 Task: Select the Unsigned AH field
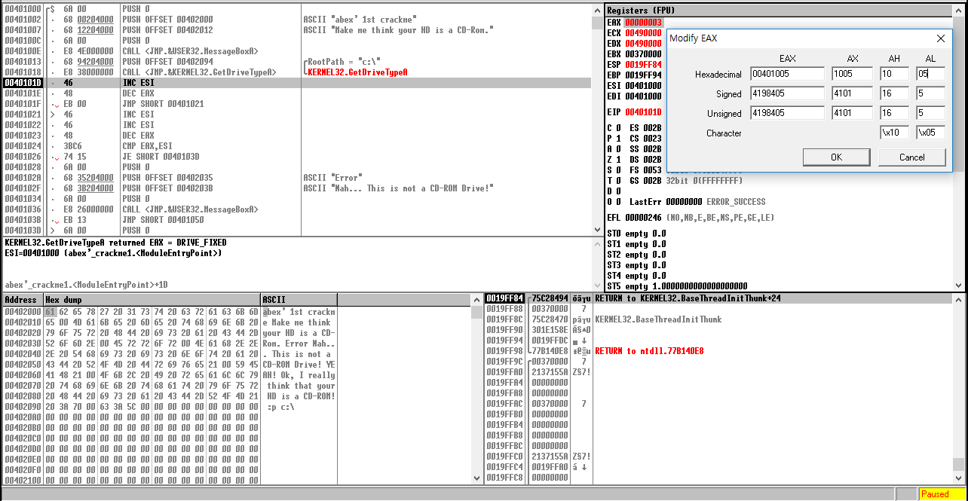(894, 113)
